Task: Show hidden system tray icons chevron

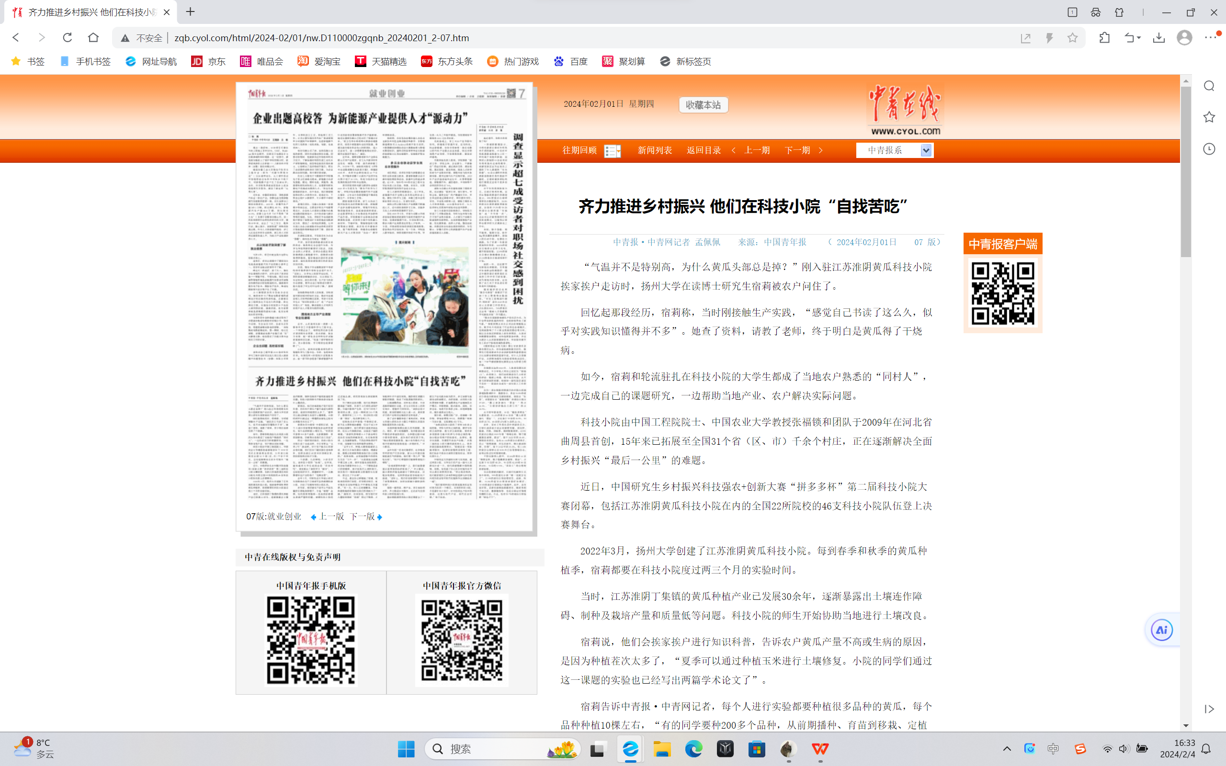Action: coord(1007,749)
